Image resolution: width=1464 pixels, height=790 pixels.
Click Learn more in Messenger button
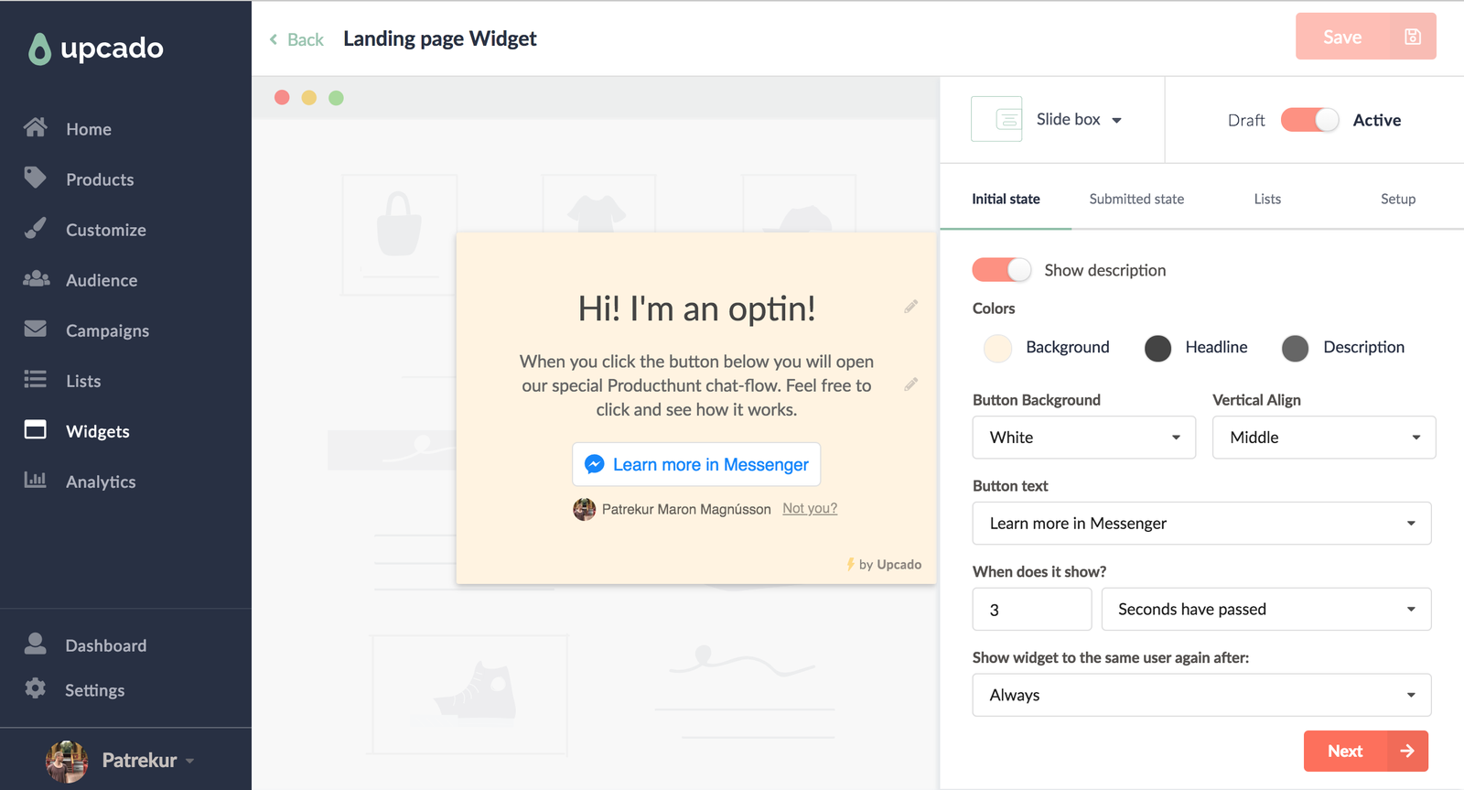tap(696, 464)
